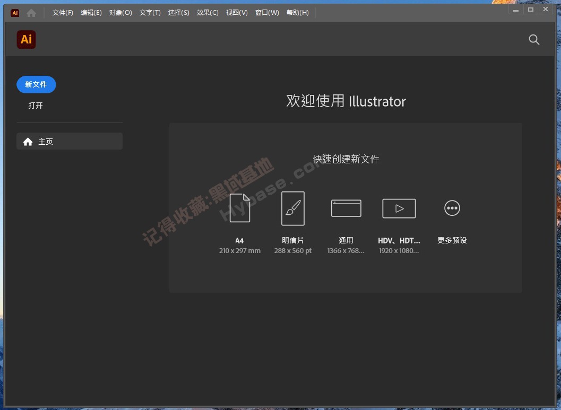Open the search magnifier icon
This screenshot has width=561, height=410.
(x=534, y=40)
